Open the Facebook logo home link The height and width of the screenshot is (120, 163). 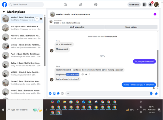(5, 5)
